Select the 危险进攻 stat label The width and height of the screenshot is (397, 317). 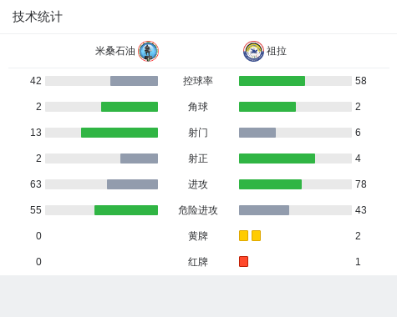[x=198, y=210]
